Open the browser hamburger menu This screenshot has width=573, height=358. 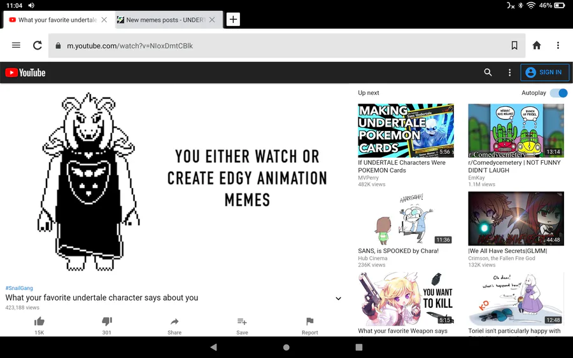coord(16,45)
